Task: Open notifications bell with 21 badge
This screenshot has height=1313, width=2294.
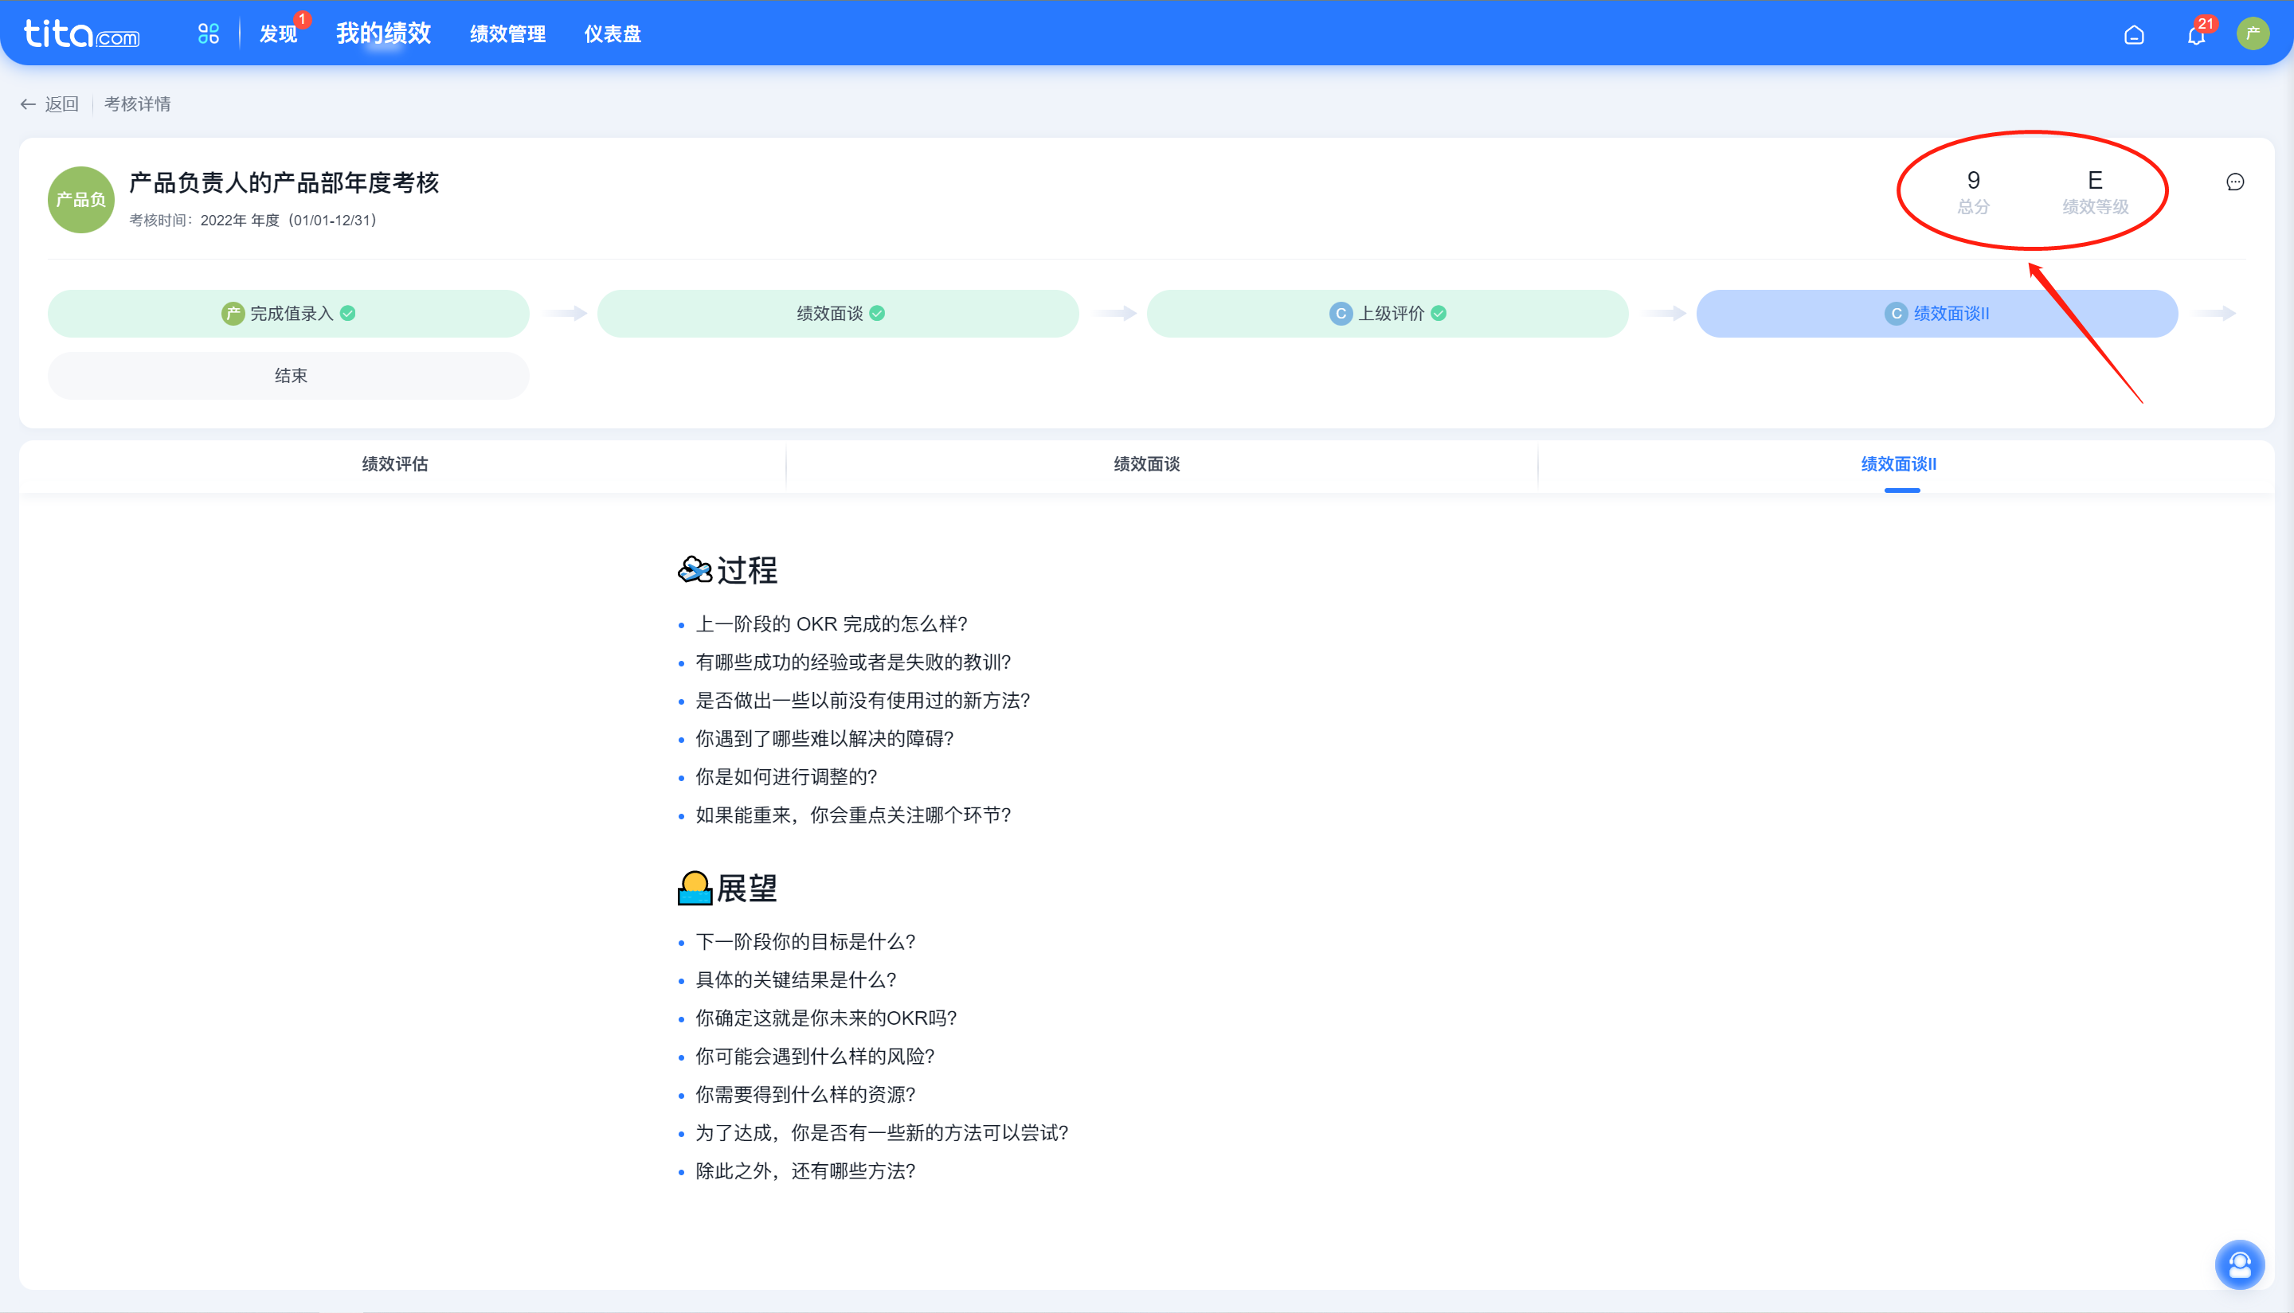Action: (x=2197, y=34)
